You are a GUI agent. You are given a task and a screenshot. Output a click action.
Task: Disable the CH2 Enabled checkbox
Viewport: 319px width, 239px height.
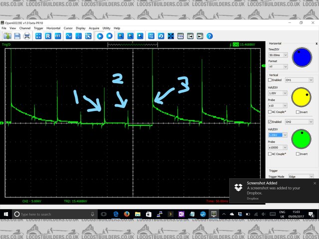click(x=271, y=121)
